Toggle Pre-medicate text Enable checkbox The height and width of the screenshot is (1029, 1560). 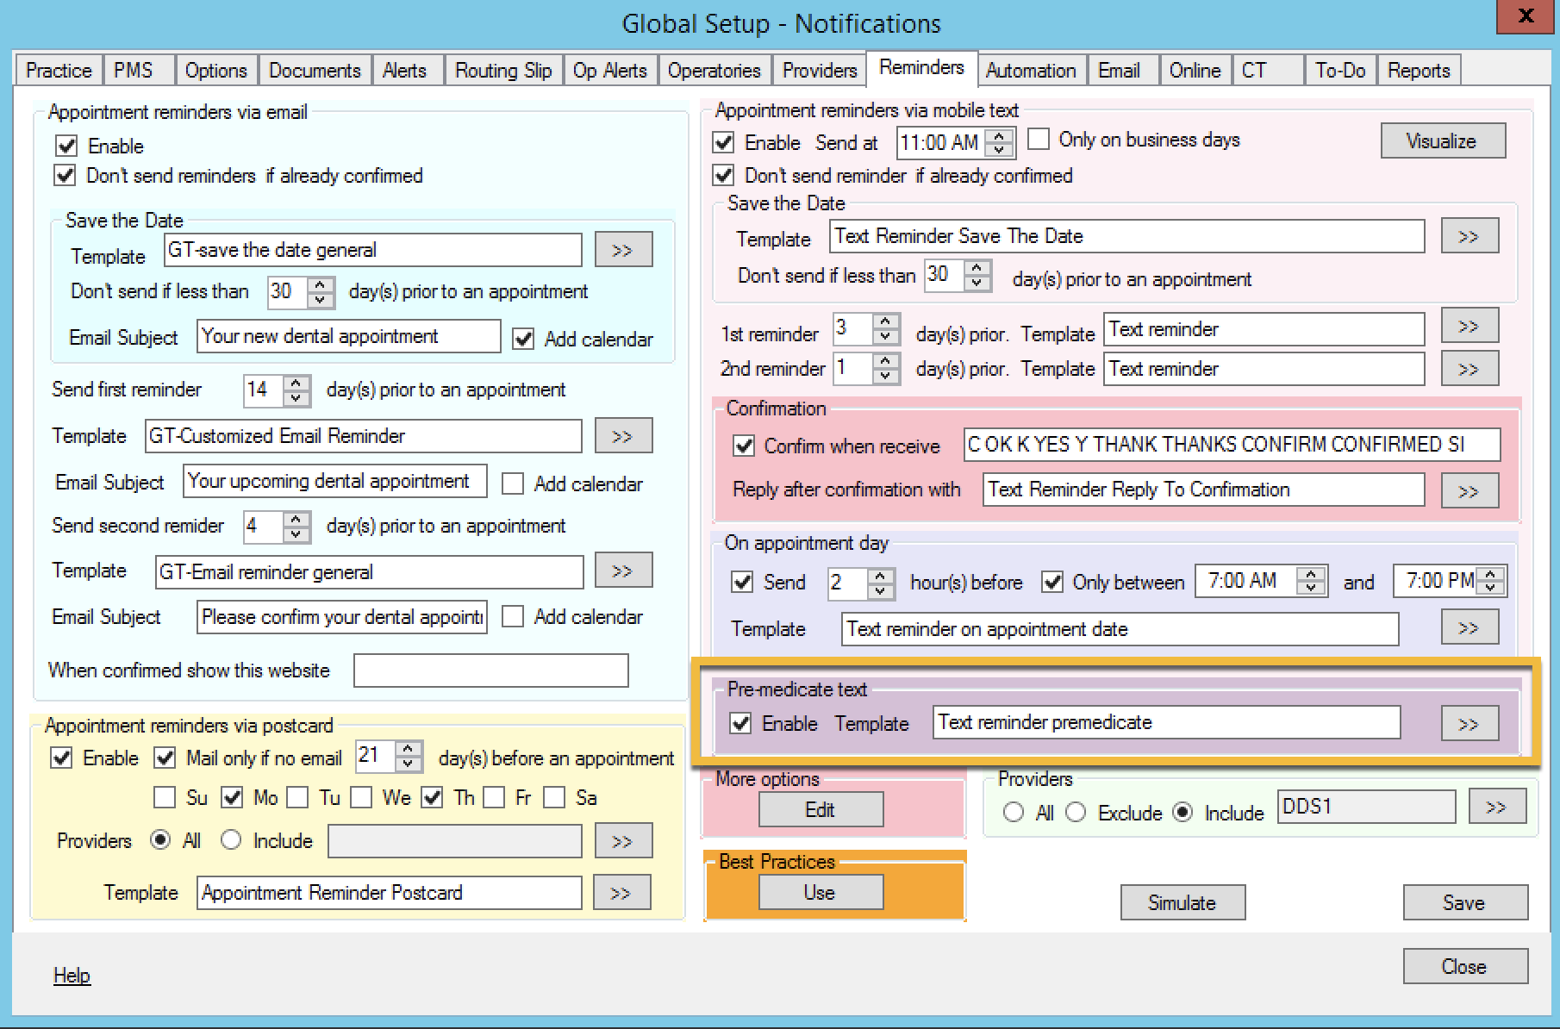(x=740, y=723)
